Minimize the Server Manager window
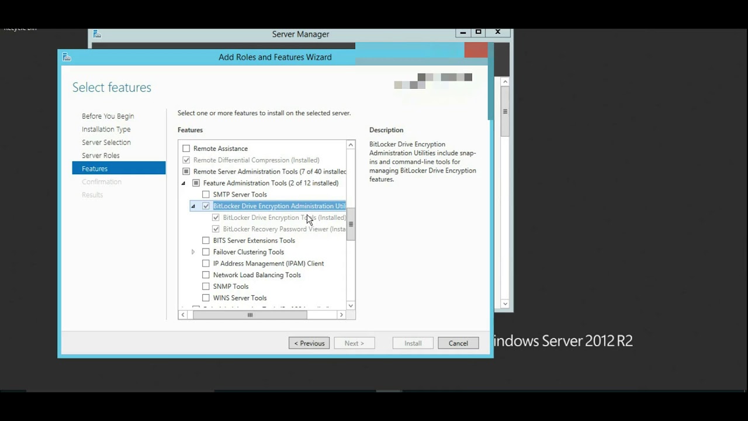The width and height of the screenshot is (748, 421). [x=463, y=33]
